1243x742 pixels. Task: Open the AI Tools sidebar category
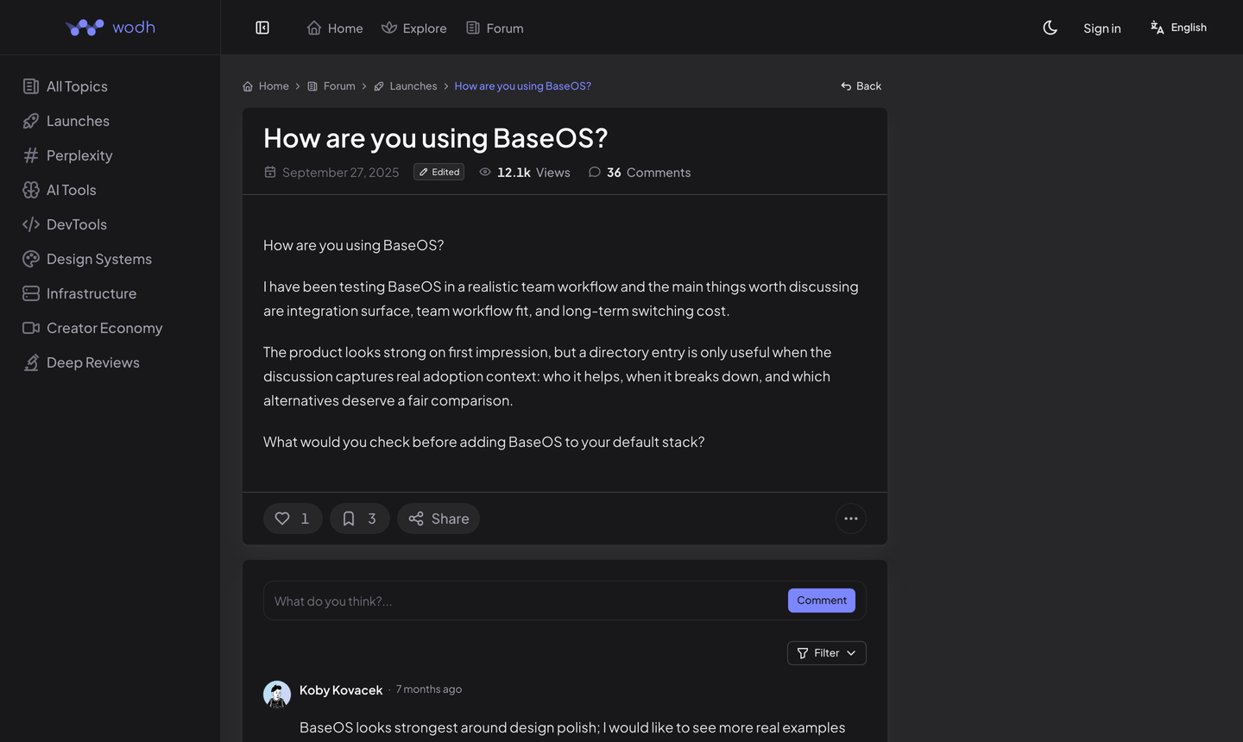[60, 190]
